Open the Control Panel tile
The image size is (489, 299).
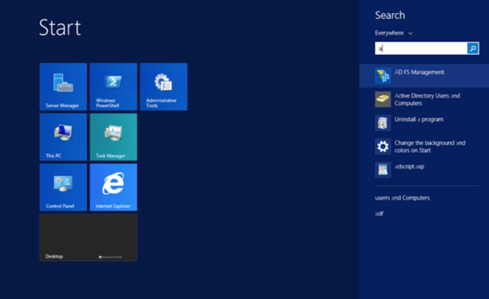click(x=63, y=187)
